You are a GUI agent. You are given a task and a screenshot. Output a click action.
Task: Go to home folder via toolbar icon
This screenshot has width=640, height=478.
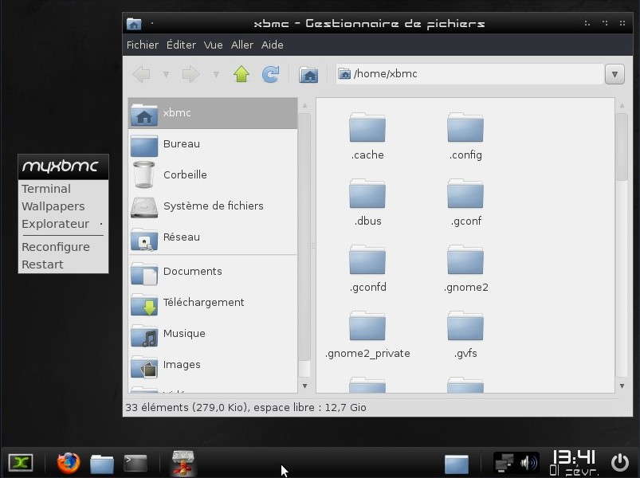308,74
